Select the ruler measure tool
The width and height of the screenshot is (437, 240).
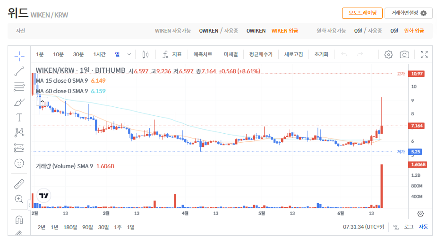coord(19,184)
